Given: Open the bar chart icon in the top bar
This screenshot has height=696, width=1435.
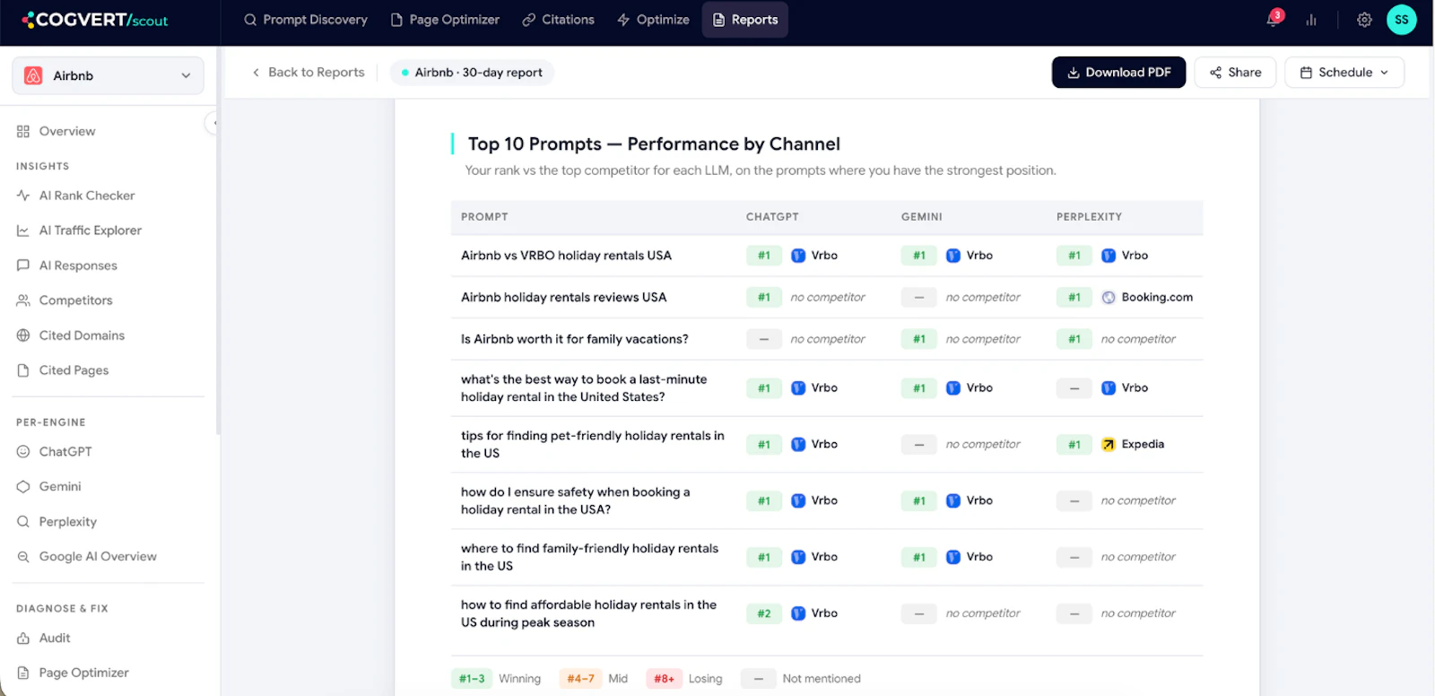Looking at the screenshot, I should point(1311,20).
